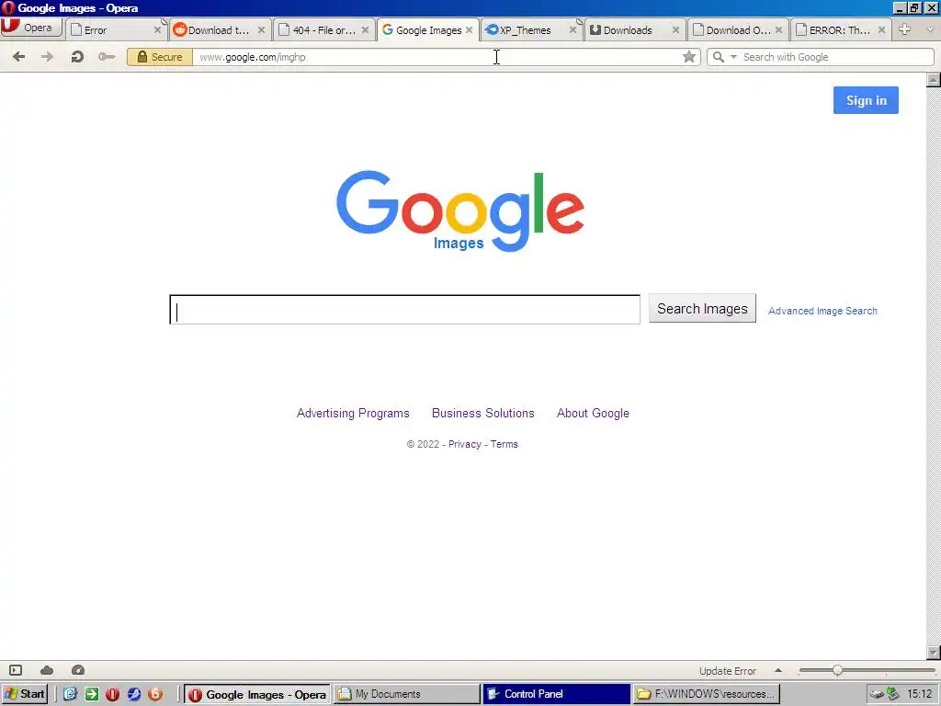Click the 'Search with Google' field

click(x=836, y=57)
